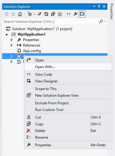
Task: Click Sync with Active Document icon
Action: (x=40, y=14)
